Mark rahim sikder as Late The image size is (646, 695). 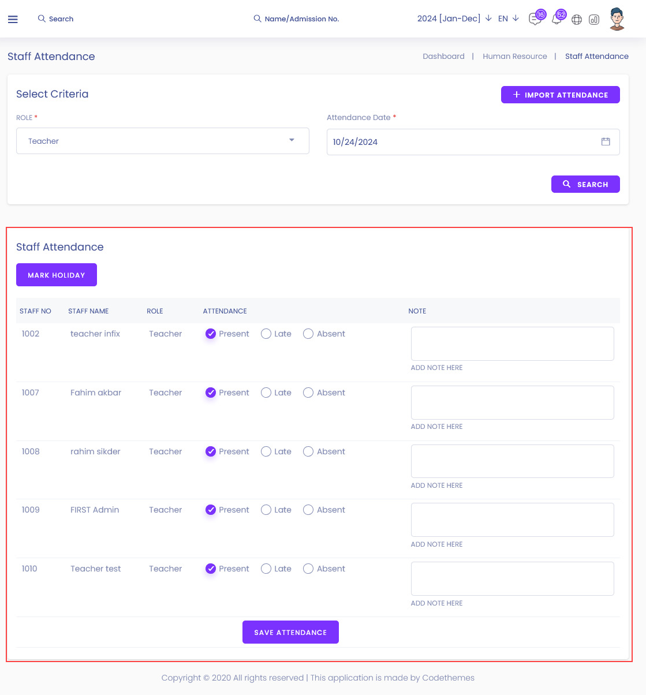(x=266, y=451)
